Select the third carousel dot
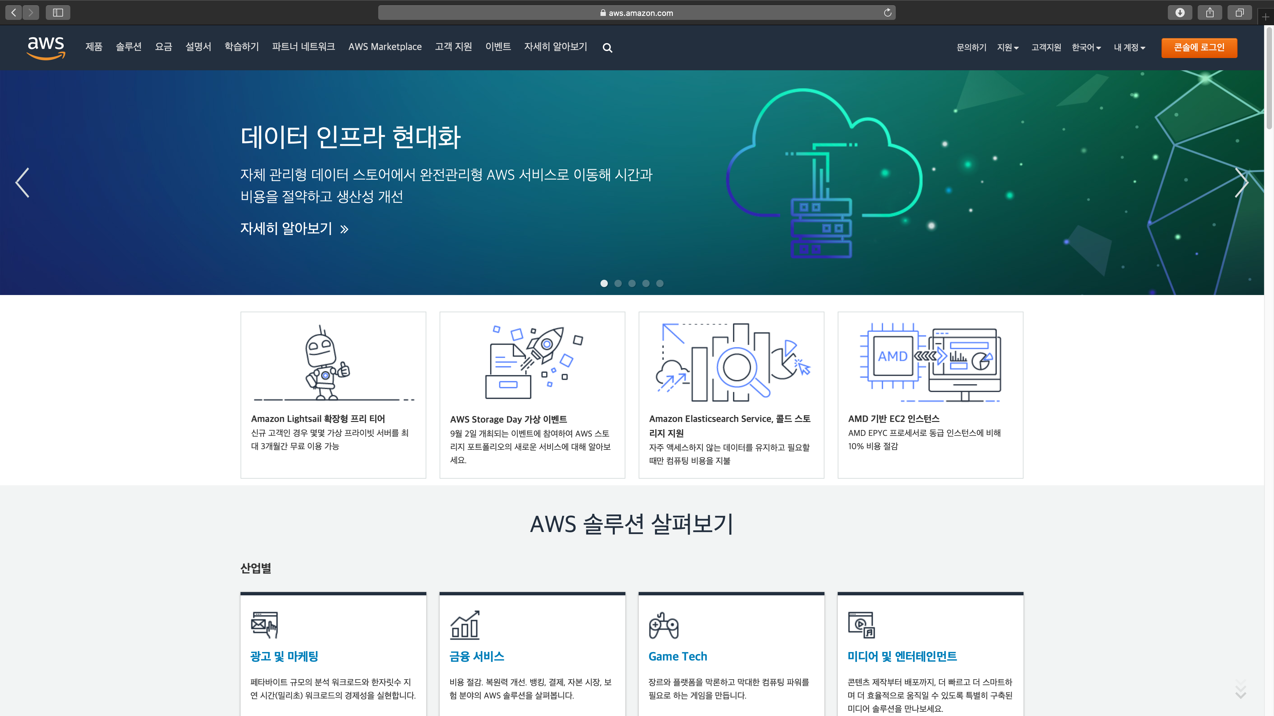 pyautogui.click(x=632, y=283)
